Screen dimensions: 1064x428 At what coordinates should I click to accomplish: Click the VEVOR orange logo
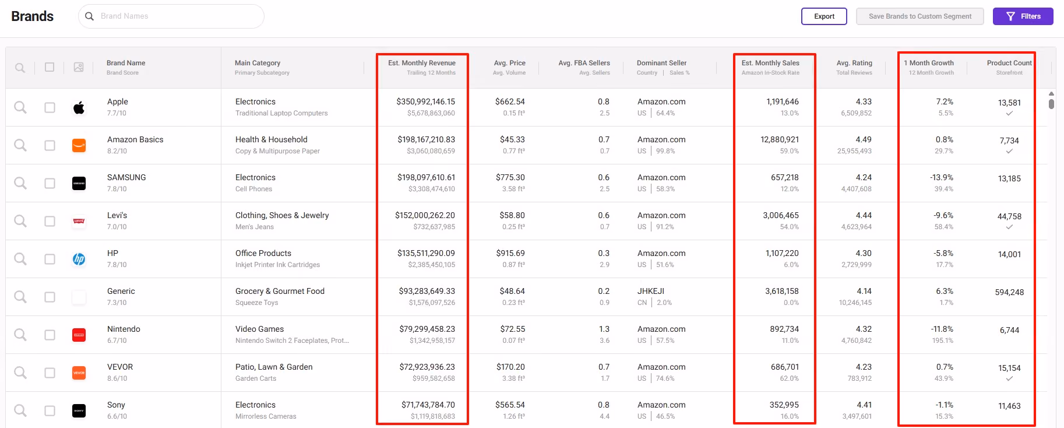pyautogui.click(x=79, y=373)
